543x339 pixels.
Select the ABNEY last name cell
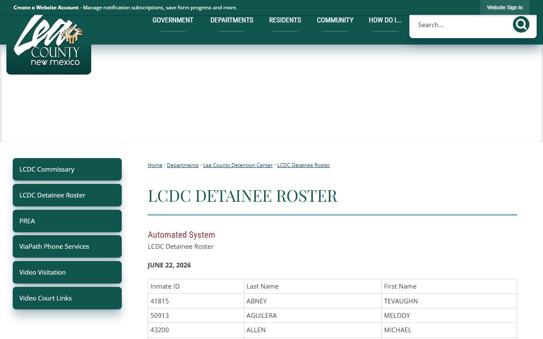pos(313,301)
